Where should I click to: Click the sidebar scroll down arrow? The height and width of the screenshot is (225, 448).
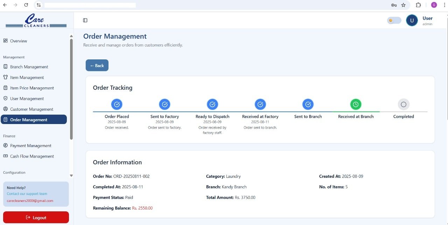pos(71,176)
